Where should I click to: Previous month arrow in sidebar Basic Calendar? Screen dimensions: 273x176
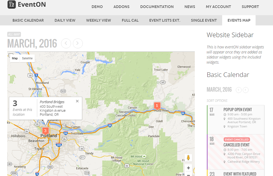coord(239,90)
